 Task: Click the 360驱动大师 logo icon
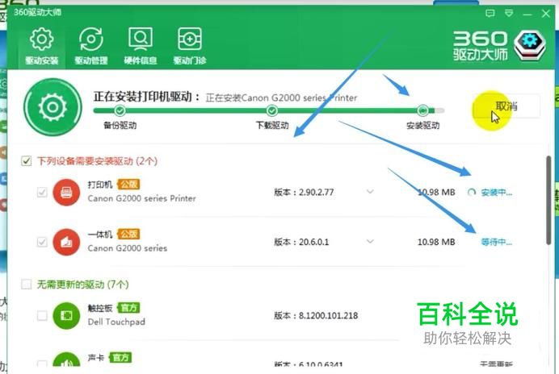530,45
